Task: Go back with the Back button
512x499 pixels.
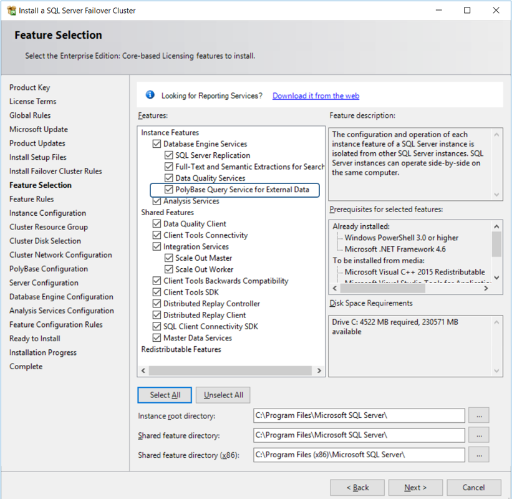Action: click(357, 488)
